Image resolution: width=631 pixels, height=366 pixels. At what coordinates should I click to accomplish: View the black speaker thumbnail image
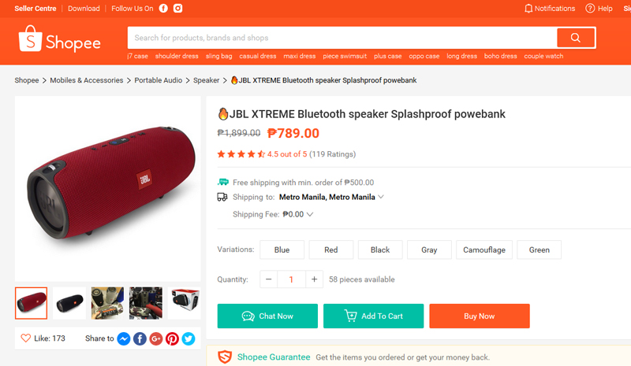tap(69, 303)
